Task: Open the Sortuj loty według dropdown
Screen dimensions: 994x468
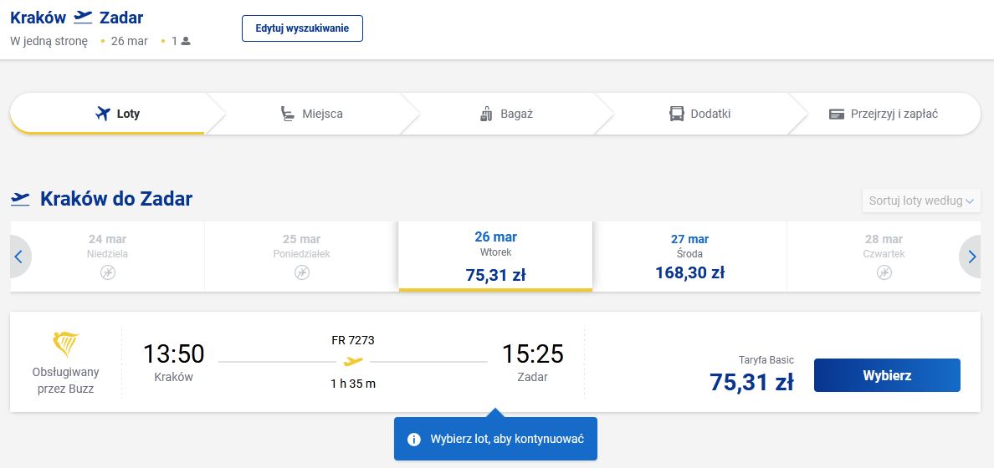Action: pos(920,201)
